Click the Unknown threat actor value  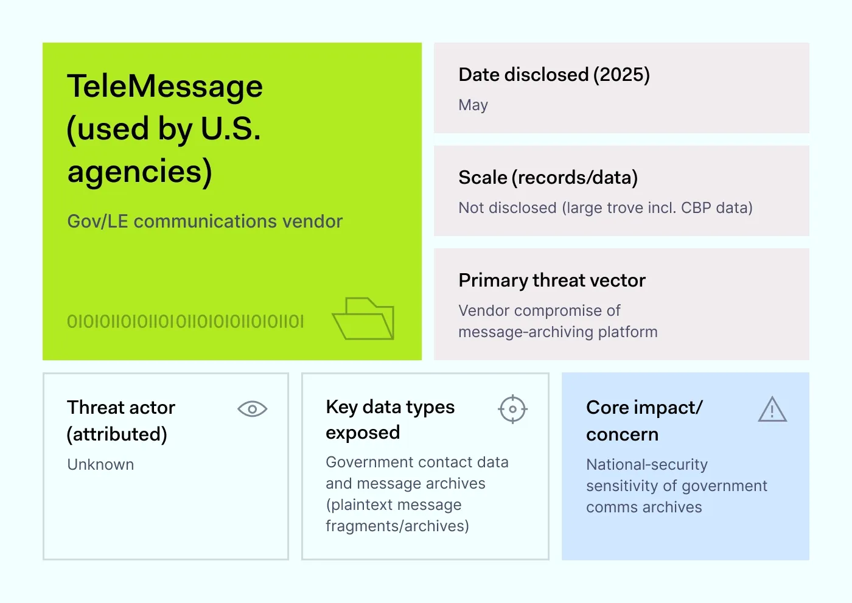100,465
